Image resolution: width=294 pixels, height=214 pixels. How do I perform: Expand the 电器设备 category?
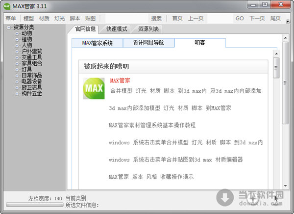pyautogui.click(x=17, y=82)
